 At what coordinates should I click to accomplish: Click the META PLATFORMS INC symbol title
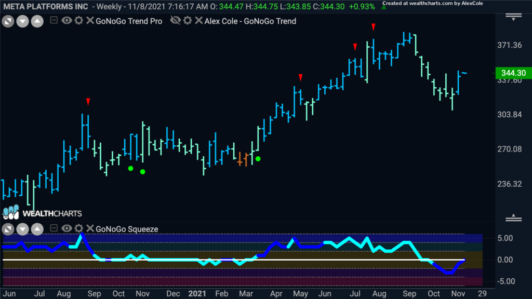pyautogui.click(x=46, y=6)
